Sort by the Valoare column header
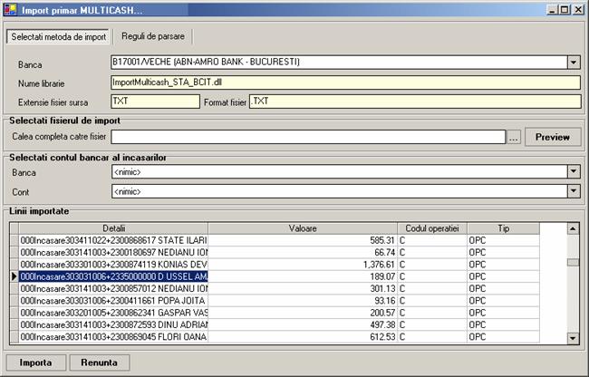Screen dimensions: 589x377 tap(302, 227)
